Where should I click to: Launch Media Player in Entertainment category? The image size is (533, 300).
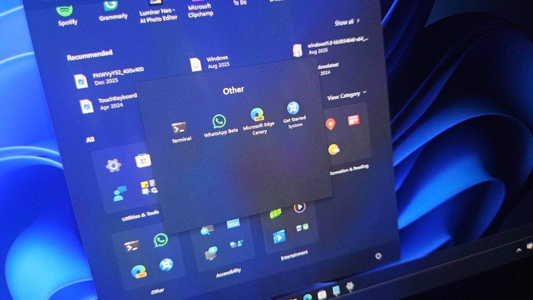pyautogui.click(x=299, y=207)
